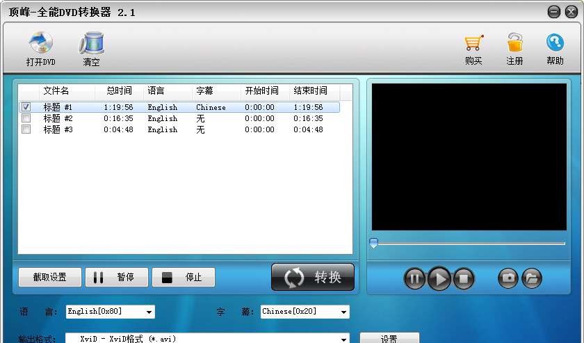The width and height of the screenshot is (584, 343).
Task: Minimize the DVD converter window
Action: (554, 12)
